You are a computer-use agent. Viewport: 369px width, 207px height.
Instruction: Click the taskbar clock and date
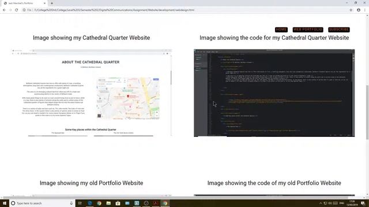click(x=352, y=203)
